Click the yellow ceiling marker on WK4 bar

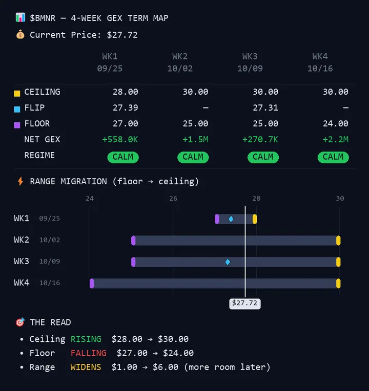[x=338, y=284]
